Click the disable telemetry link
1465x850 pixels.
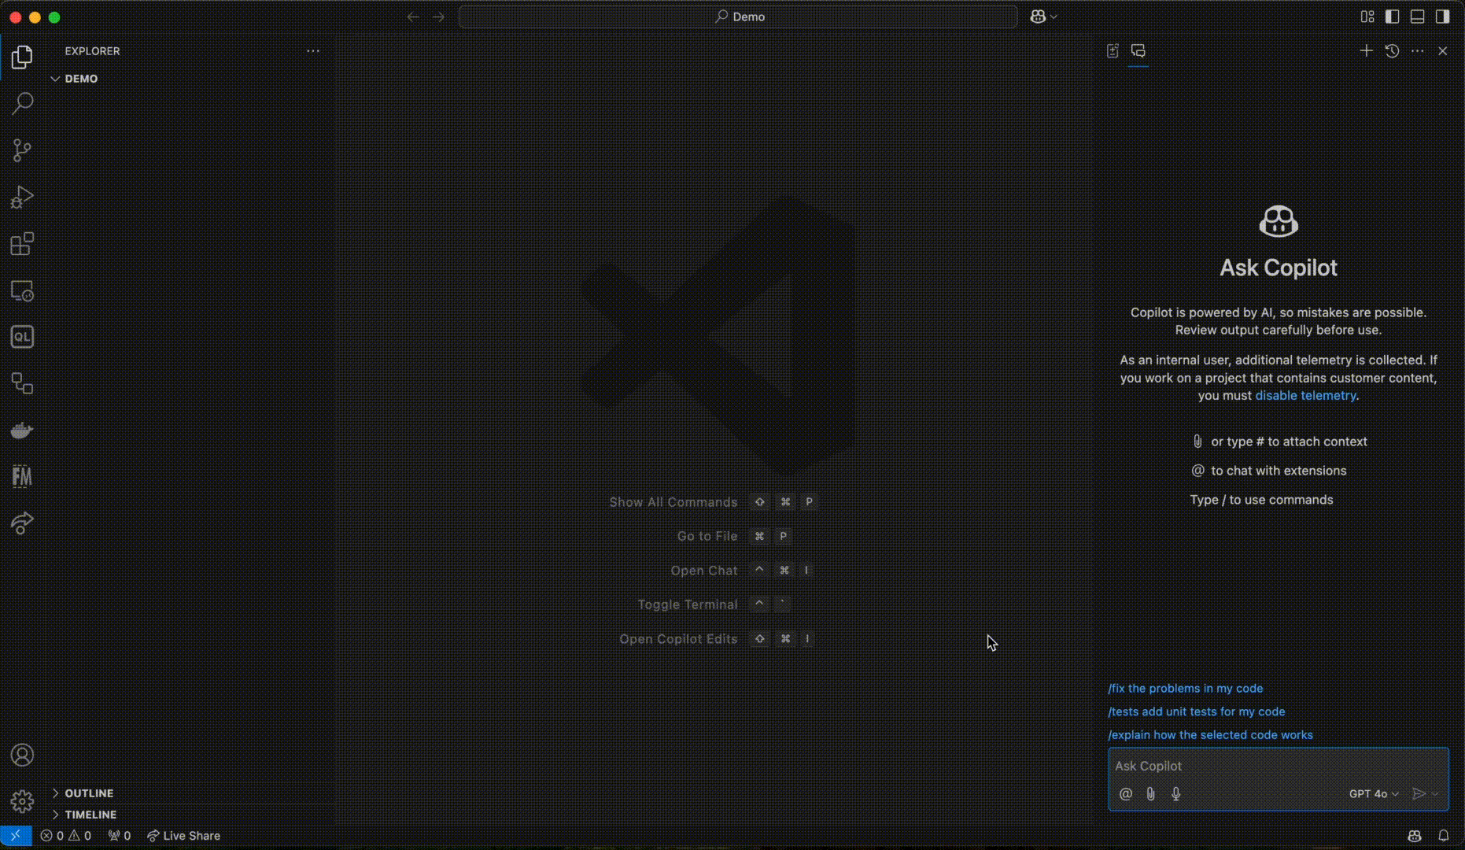tap(1305, 395)
